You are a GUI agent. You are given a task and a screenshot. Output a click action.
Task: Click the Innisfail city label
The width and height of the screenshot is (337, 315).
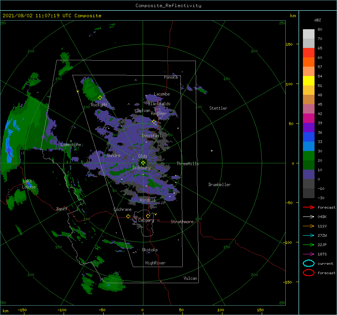[151, 136]
